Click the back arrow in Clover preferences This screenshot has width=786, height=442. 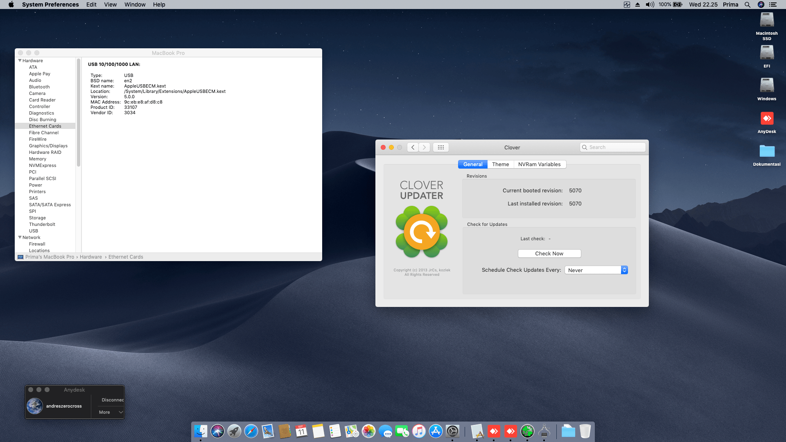pos(413,147)
